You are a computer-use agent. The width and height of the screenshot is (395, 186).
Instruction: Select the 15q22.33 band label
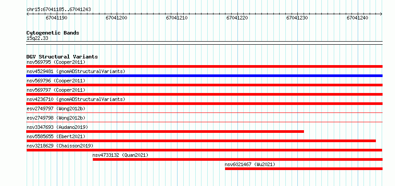tap(37, 38)
